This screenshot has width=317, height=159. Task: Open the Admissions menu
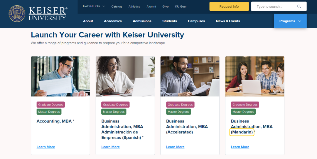(x=142, y=21)
